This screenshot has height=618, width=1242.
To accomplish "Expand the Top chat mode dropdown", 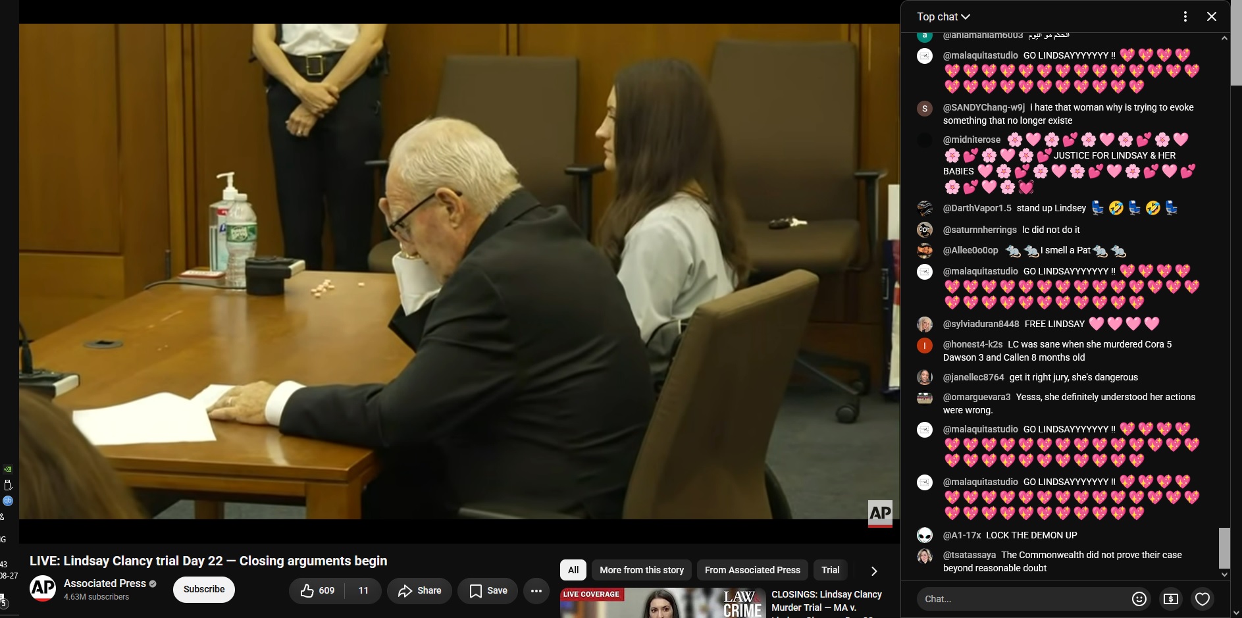I will coord(943,16).
